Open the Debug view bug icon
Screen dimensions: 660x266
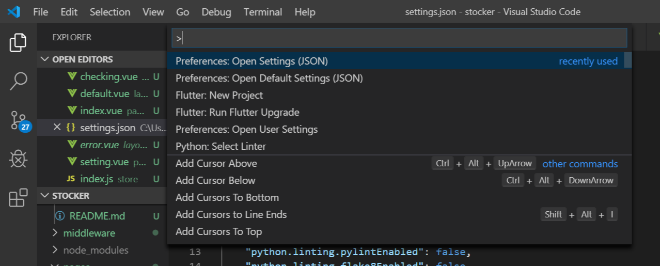(x=18, y=159)
